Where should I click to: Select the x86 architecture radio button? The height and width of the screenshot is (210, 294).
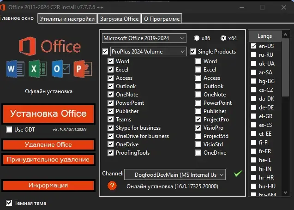point(197,38)
